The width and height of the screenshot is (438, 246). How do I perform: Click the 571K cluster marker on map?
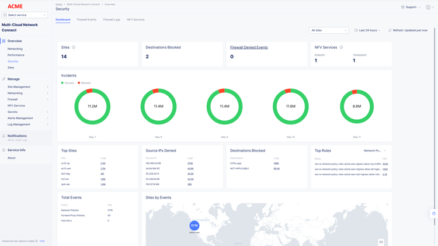tap(194, 226)
